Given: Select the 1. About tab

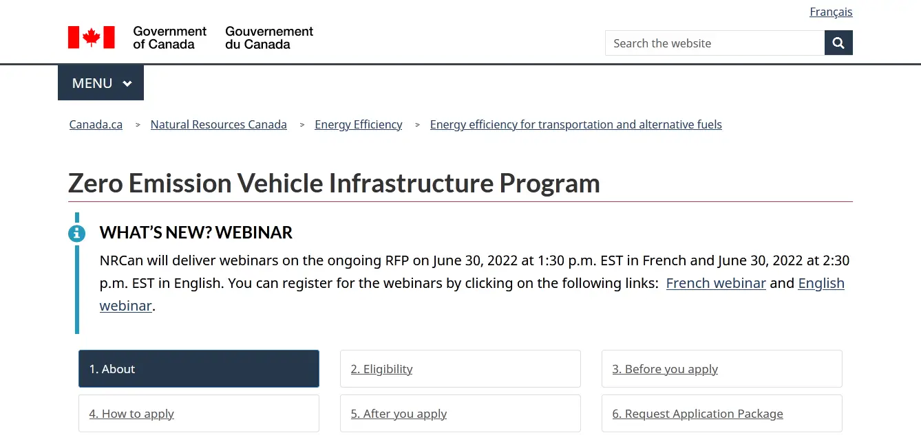Looking at the screenshot, I should [198, 369].
